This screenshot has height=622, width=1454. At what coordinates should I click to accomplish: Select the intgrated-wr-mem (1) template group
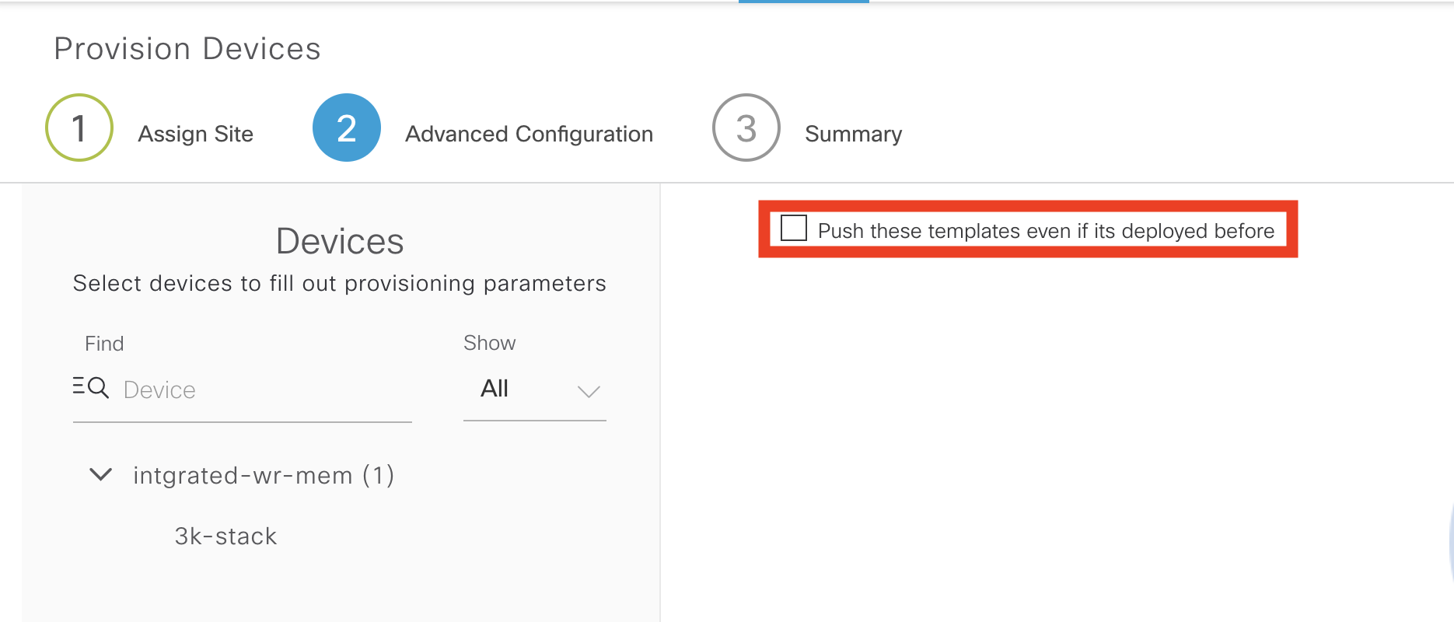(264, 475)
